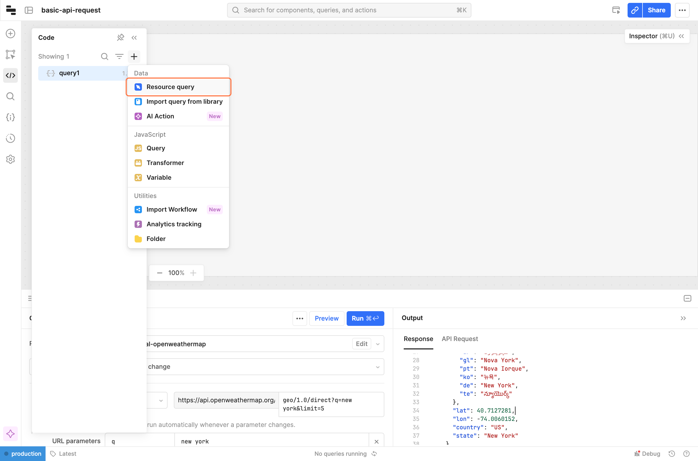Open the app settings gear icon
The height and width of the screenshot is (461, 698).
tap(10, 159)
